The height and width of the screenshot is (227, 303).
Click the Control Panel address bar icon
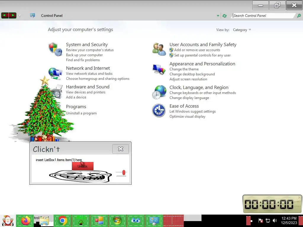coord(33,15)
